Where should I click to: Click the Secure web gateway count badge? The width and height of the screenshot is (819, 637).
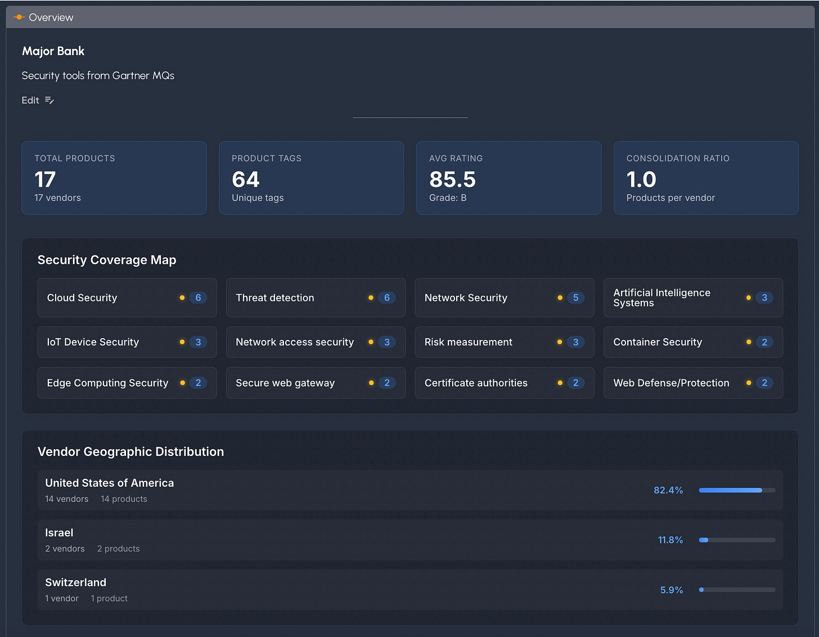(386, 383)
